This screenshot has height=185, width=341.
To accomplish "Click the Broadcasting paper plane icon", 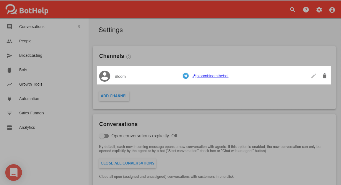I will coord(9,56).
